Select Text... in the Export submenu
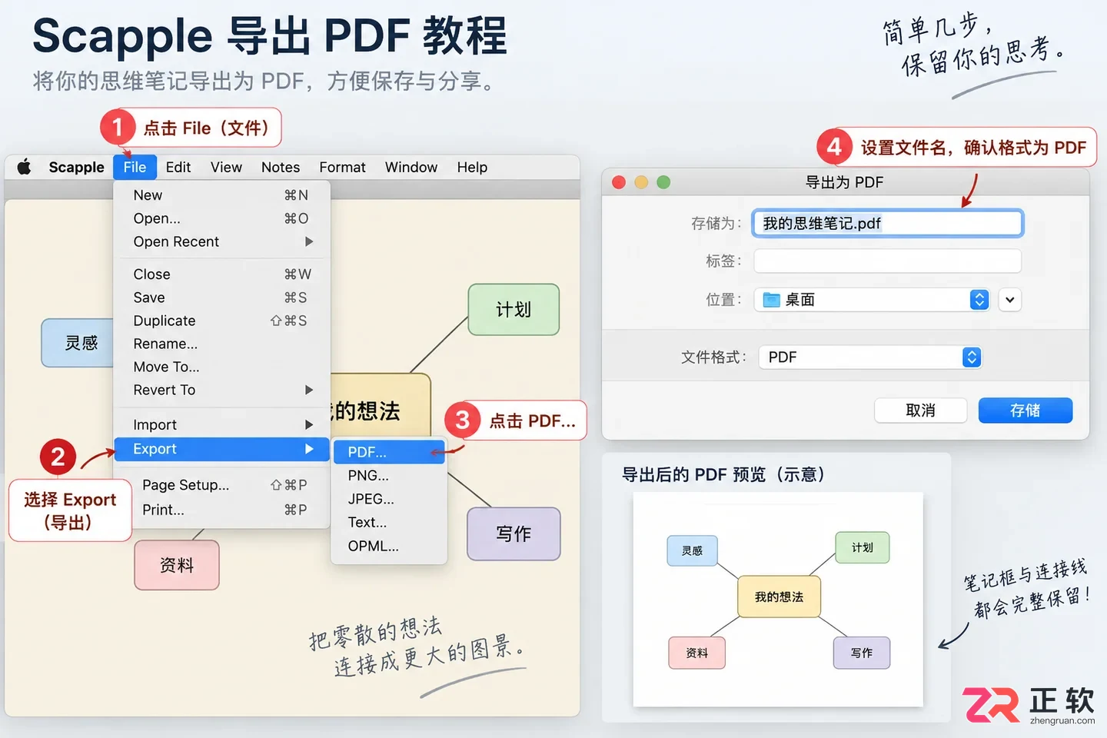The image size is (1107, 738). [x=389, y=523]
